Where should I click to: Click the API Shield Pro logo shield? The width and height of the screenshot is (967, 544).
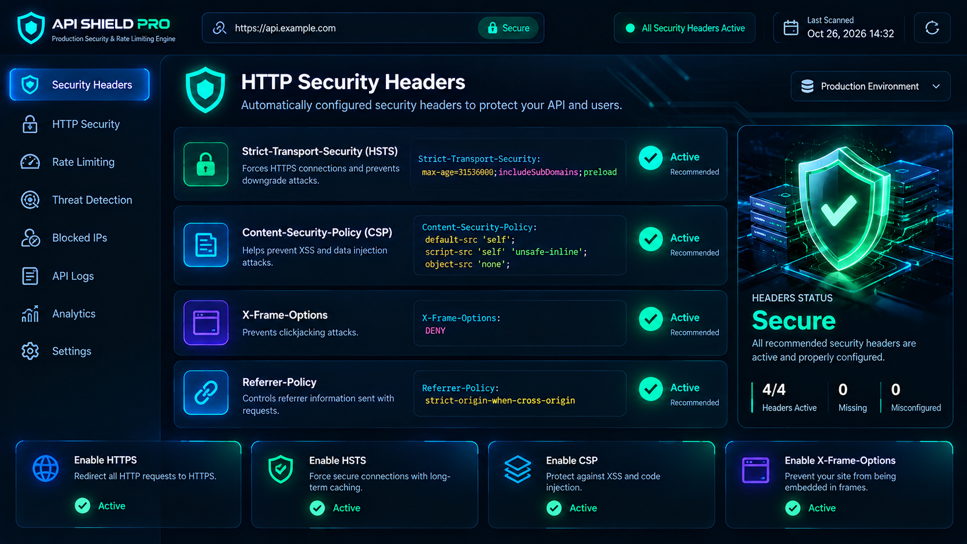(x=31, y=28)
